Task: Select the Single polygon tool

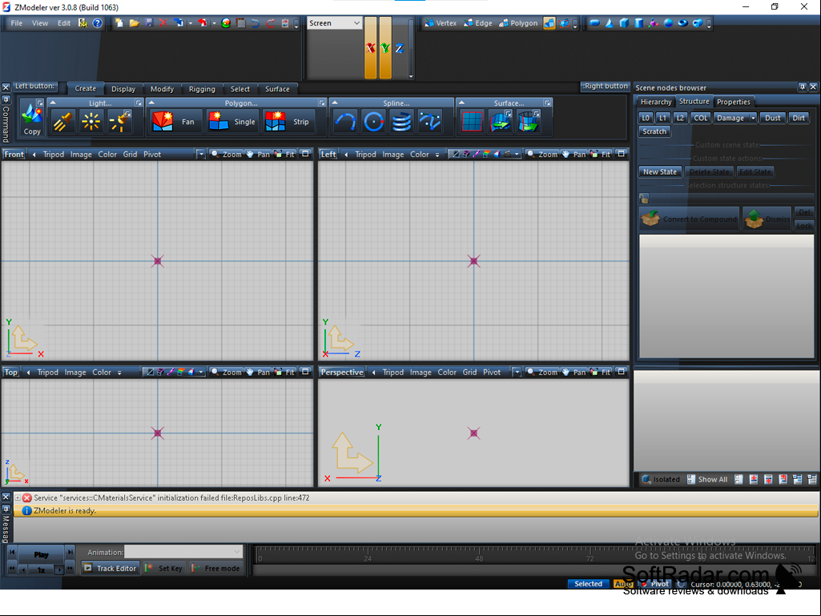Action: point(232,122)
